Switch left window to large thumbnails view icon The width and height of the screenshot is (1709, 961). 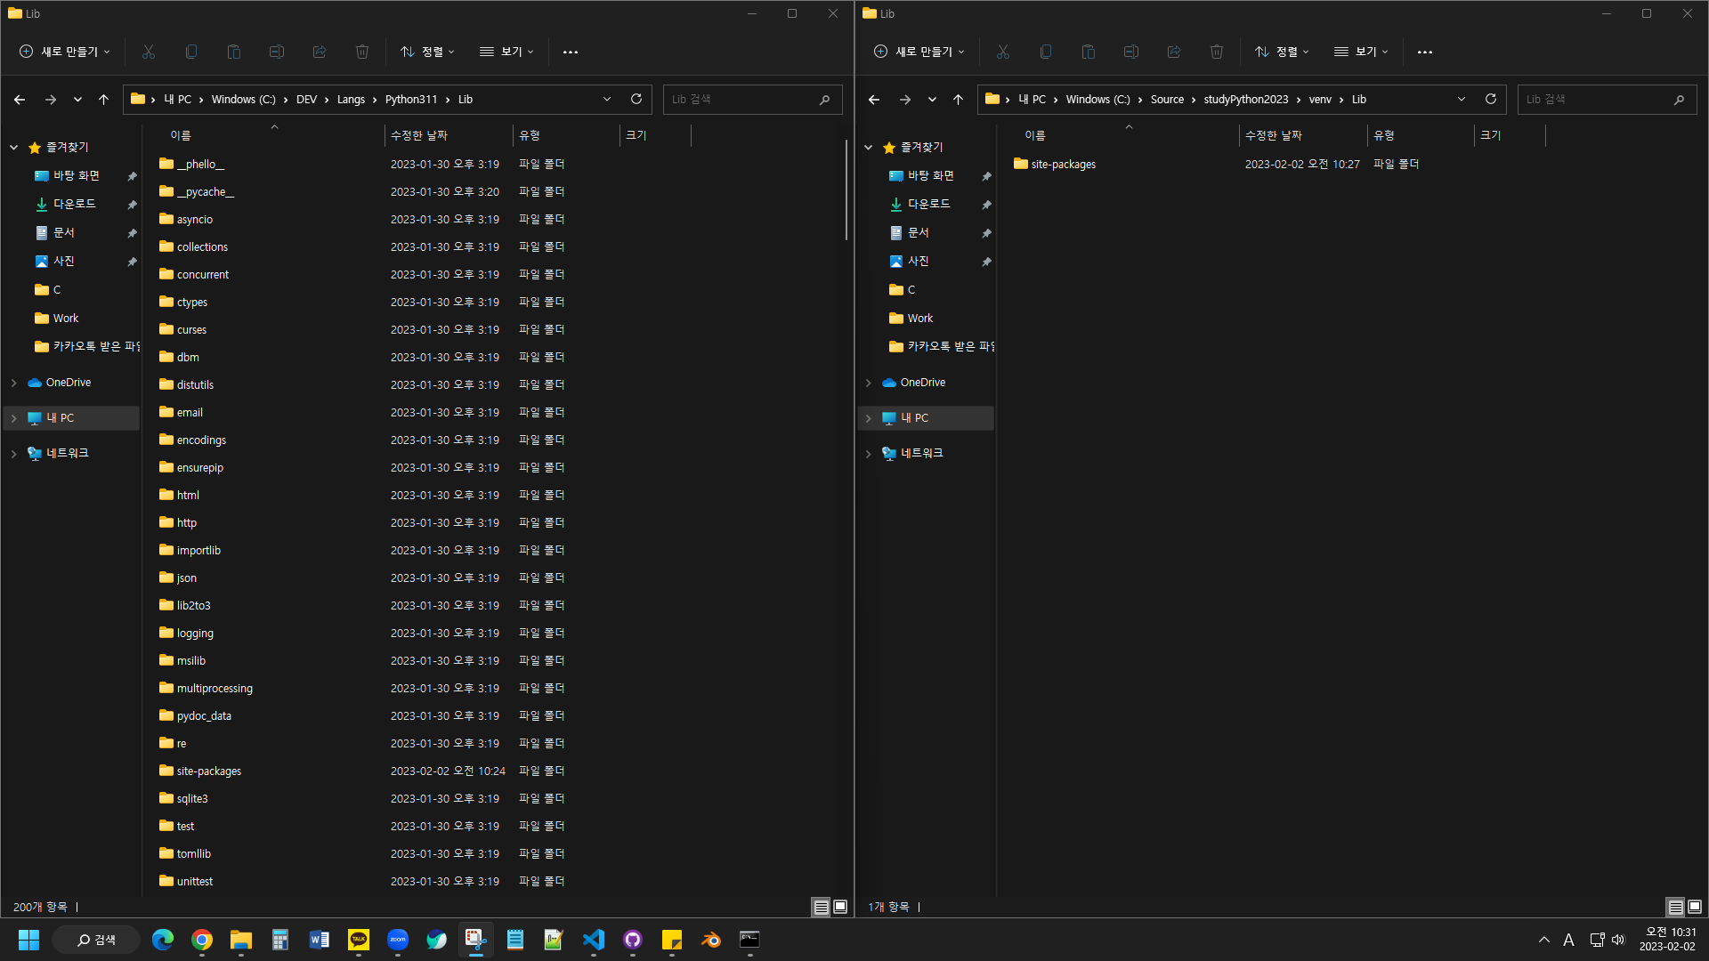(x=840, y=907)
